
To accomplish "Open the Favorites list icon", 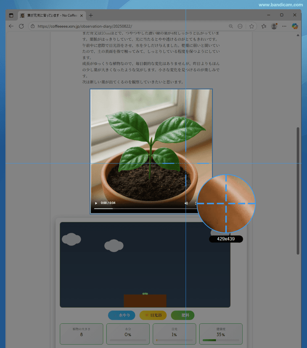I will (x=264, y=26).
